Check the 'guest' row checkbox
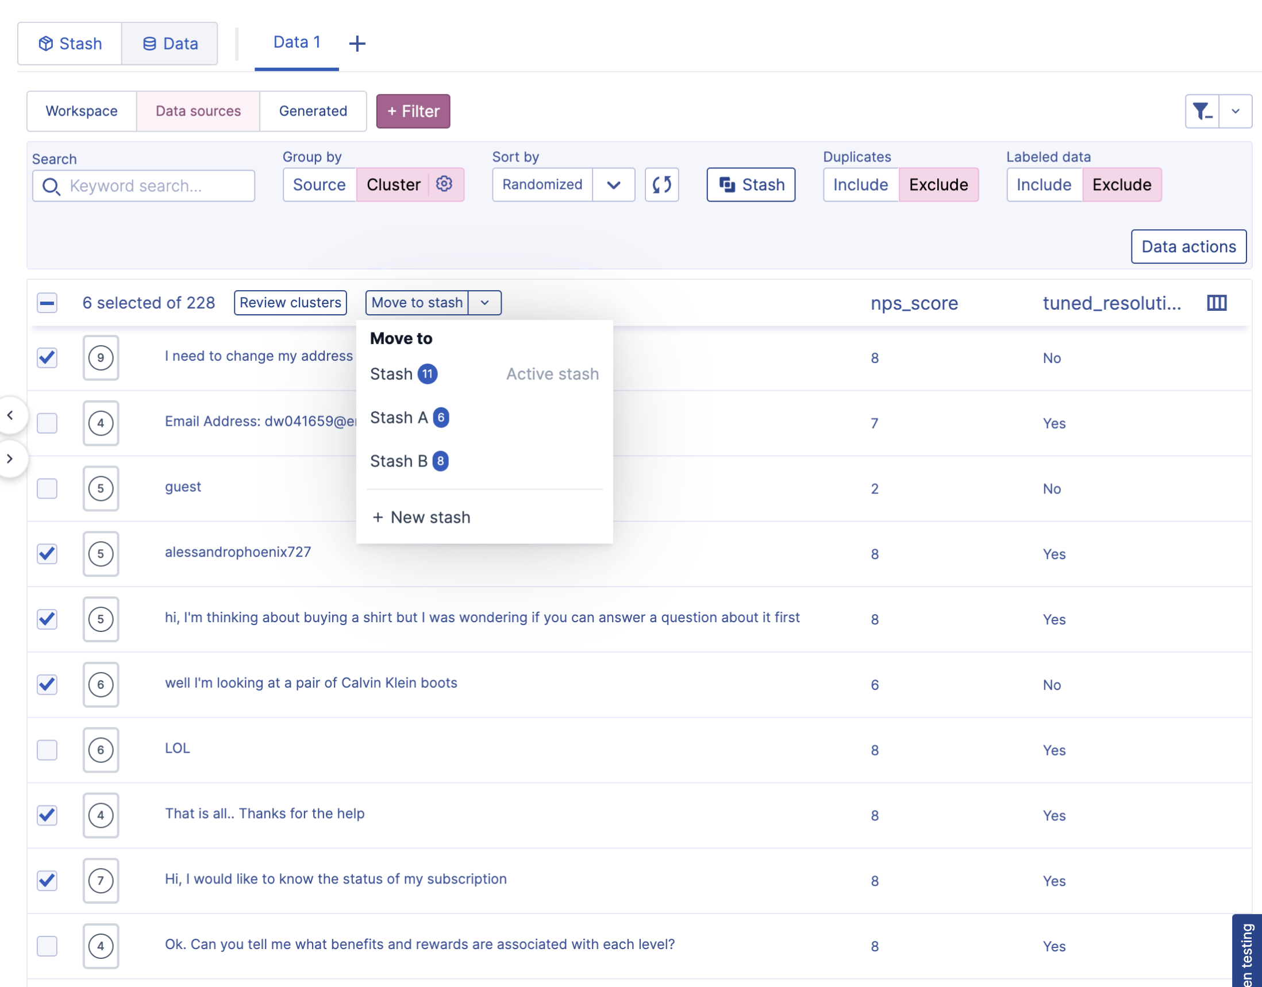The width and height of the screenshot is (1262, 987). tap(47, 488)
